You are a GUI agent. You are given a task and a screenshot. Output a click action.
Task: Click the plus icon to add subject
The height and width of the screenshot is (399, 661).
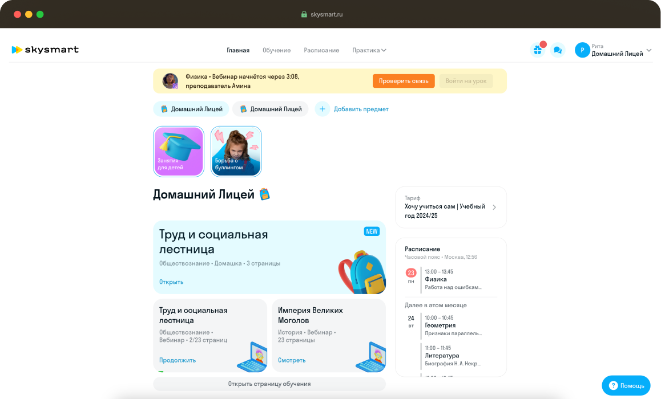(x=323, y=109)
